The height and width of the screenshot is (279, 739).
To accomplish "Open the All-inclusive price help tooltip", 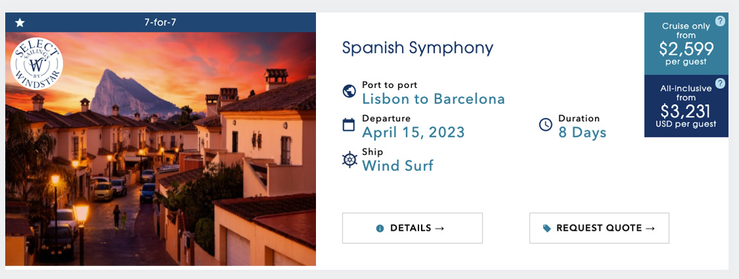I will [x=720, y=83].
